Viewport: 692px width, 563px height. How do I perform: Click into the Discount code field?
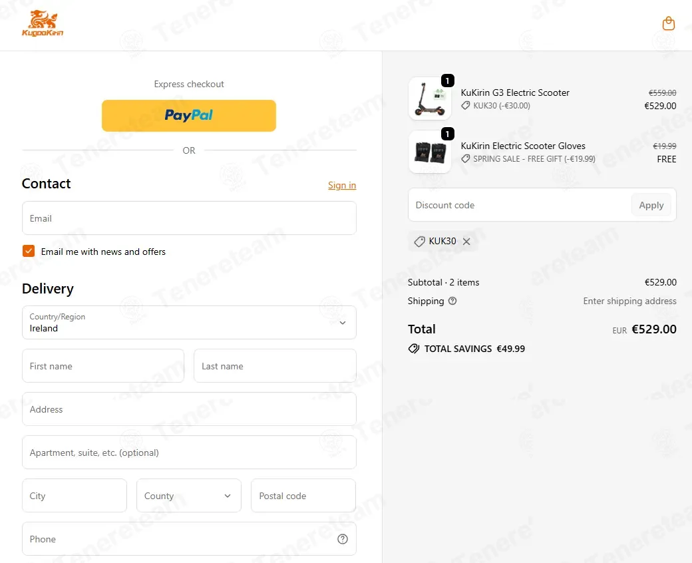[520, 205]
